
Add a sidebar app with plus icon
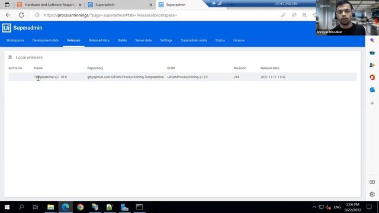372,103
